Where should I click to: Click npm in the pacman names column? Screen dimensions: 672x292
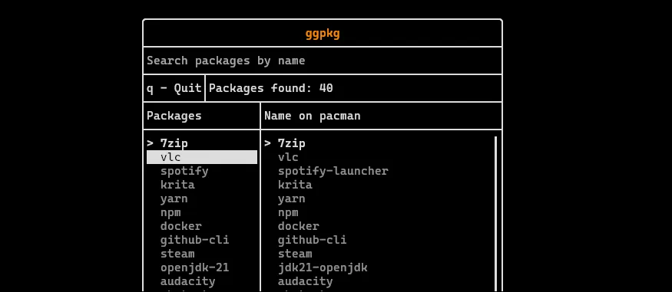point(288,212)
